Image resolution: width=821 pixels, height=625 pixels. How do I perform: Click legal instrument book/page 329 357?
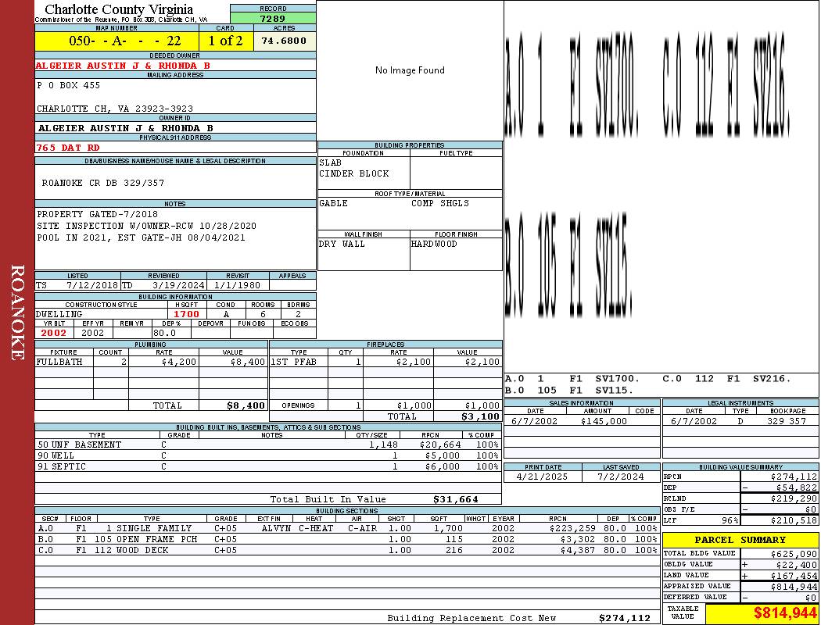click(x=787, y=422)
